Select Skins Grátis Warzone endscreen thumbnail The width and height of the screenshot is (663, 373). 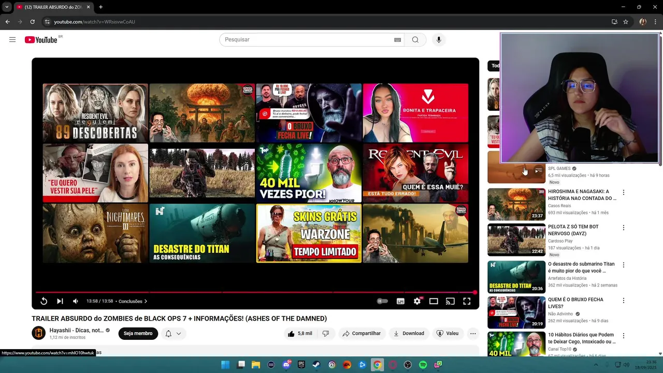[x=309, y=233]
